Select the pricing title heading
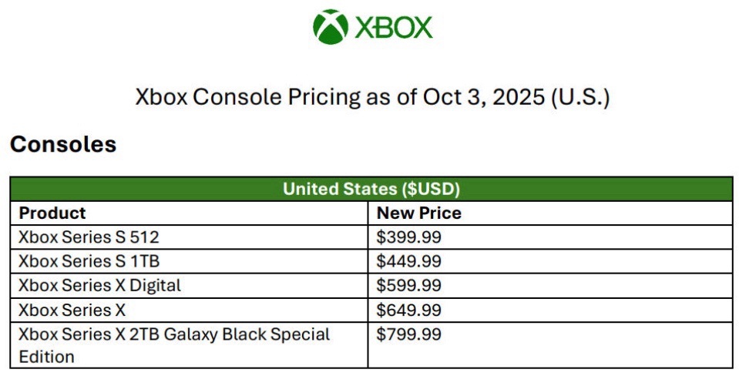The width and height of the screenshot is (739, 376). point(372,97)
